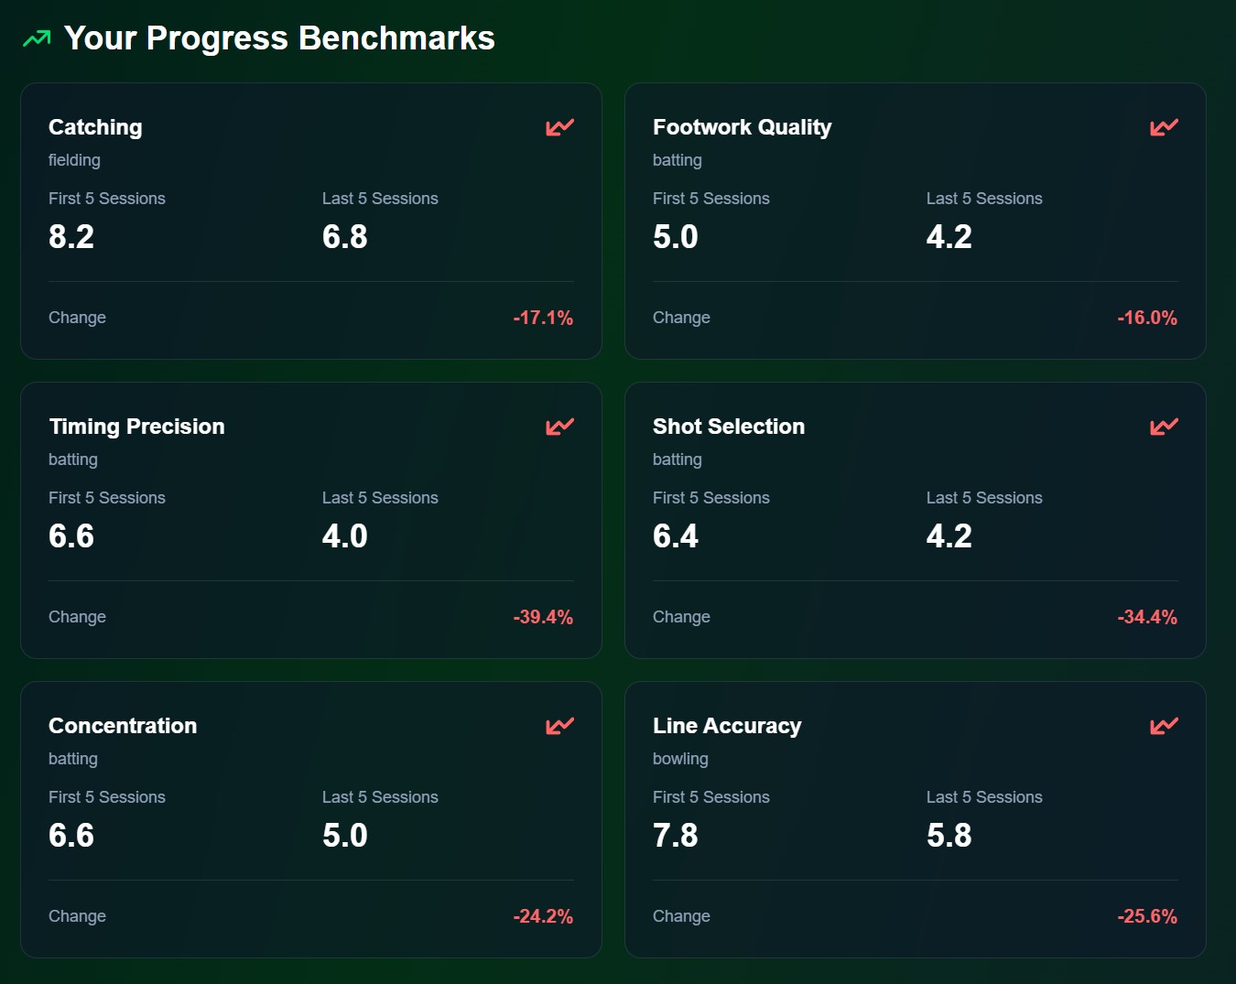The width and height of the screenshot is (1236, 984).
Task: Select the declining trend icon for Footwork Quality
Action: (x=1163, y=127)
